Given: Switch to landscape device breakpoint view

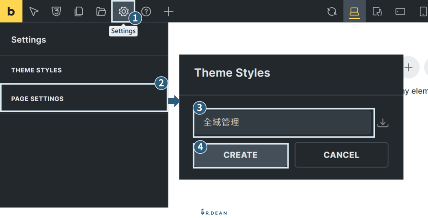Looking at the screenshot, I should tap(400, 12).
